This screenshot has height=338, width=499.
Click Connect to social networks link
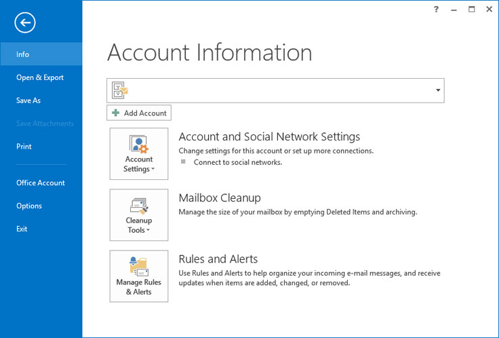click(x=238, y=162)
